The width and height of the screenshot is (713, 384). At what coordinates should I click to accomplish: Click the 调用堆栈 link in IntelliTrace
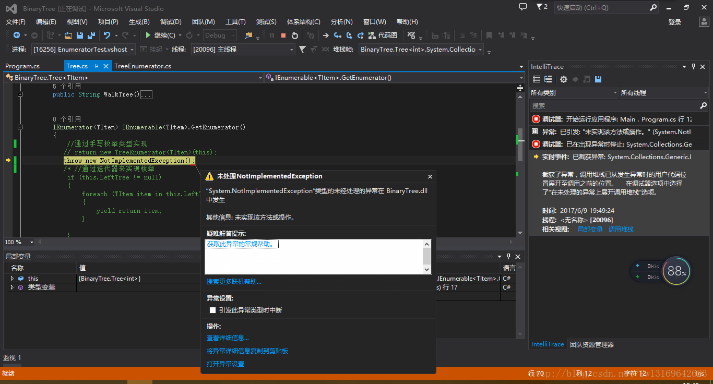coord(621,229)
